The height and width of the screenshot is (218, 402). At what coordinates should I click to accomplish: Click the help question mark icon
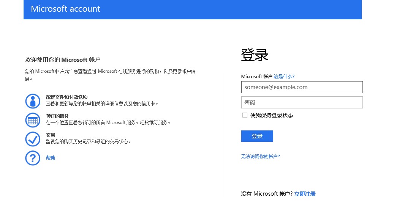(x=33, y=158)
